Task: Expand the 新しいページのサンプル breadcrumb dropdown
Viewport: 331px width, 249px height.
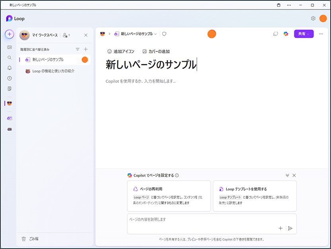Action: pyautogui.click(x=156, y=34)
